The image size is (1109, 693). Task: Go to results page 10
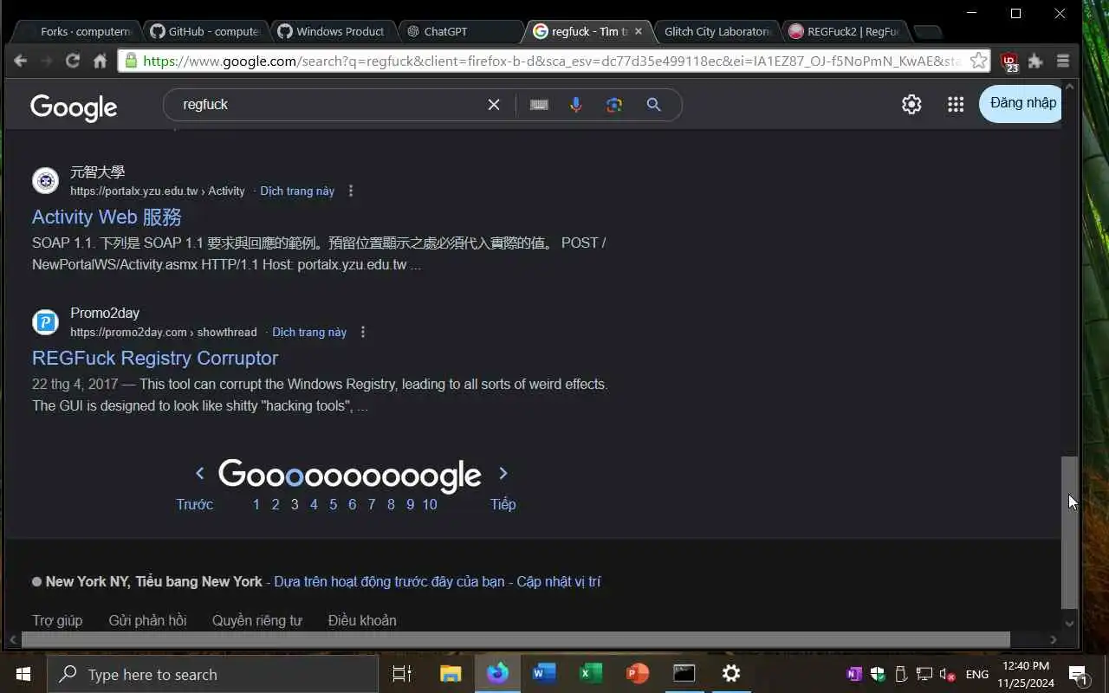[x=430, y=504]
